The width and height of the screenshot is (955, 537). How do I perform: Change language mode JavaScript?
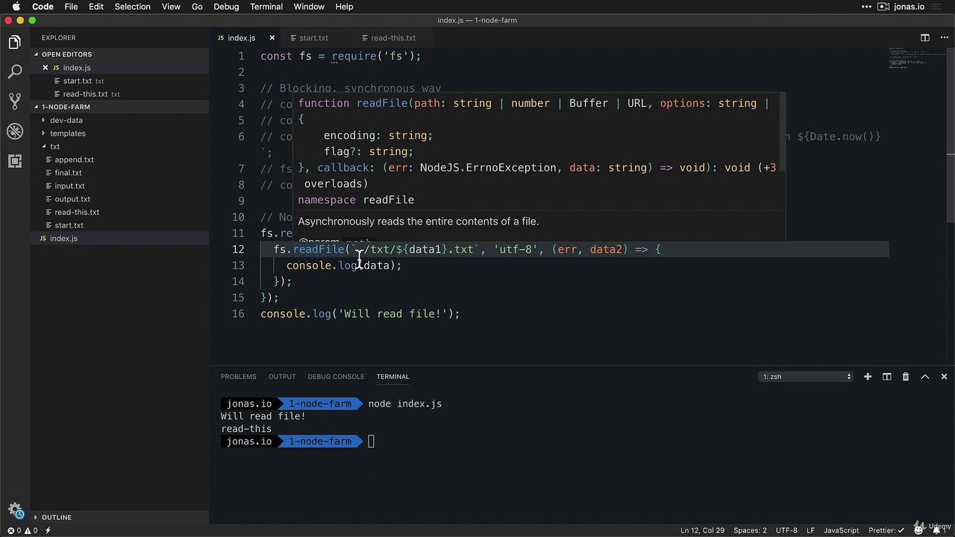tap(841, 530)
